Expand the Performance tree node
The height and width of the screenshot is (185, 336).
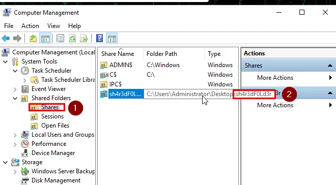click(15, 144)
